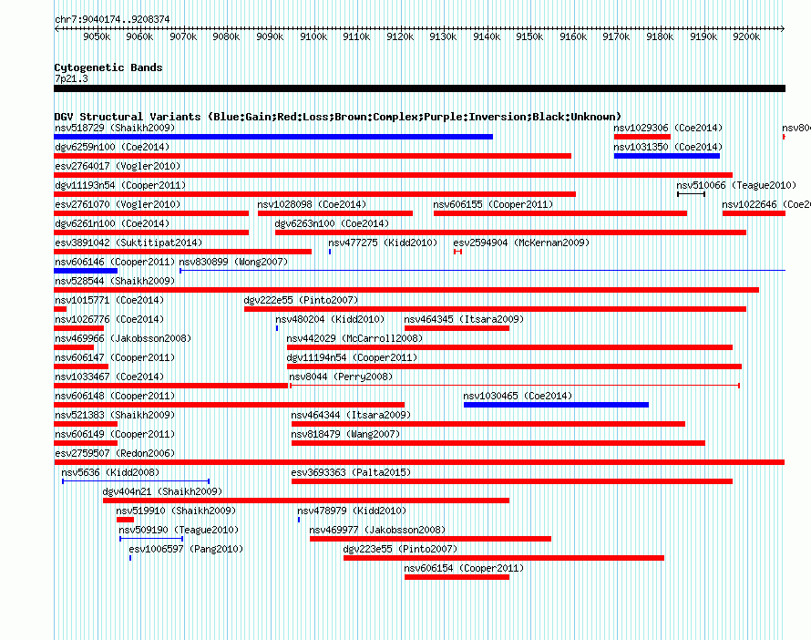Click the 7p21.3 cytogenetic band bar
811x640 pixels.
click(419, 88)
